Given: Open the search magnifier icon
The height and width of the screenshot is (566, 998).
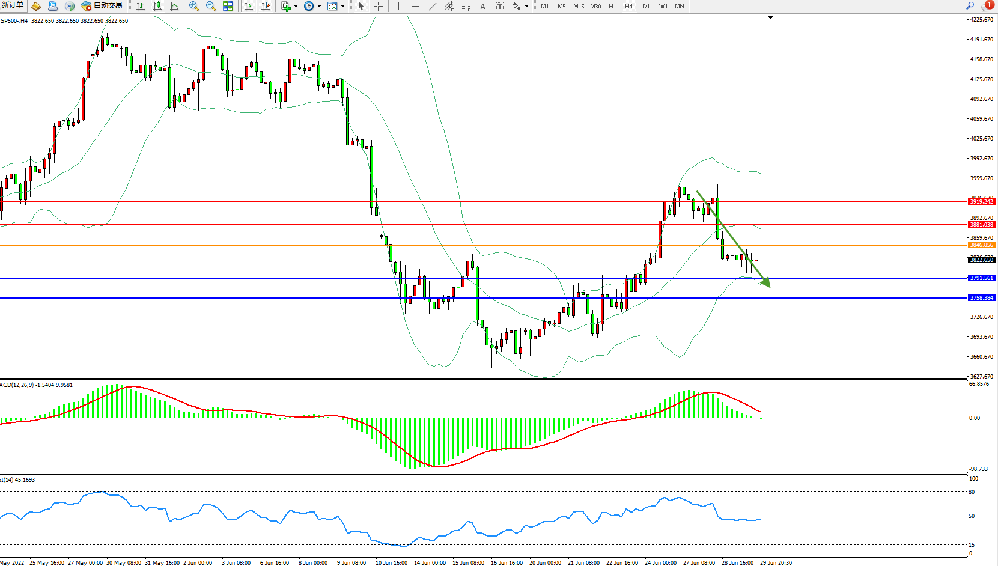Looking at the screenshot, I should [x=970, y=6].
